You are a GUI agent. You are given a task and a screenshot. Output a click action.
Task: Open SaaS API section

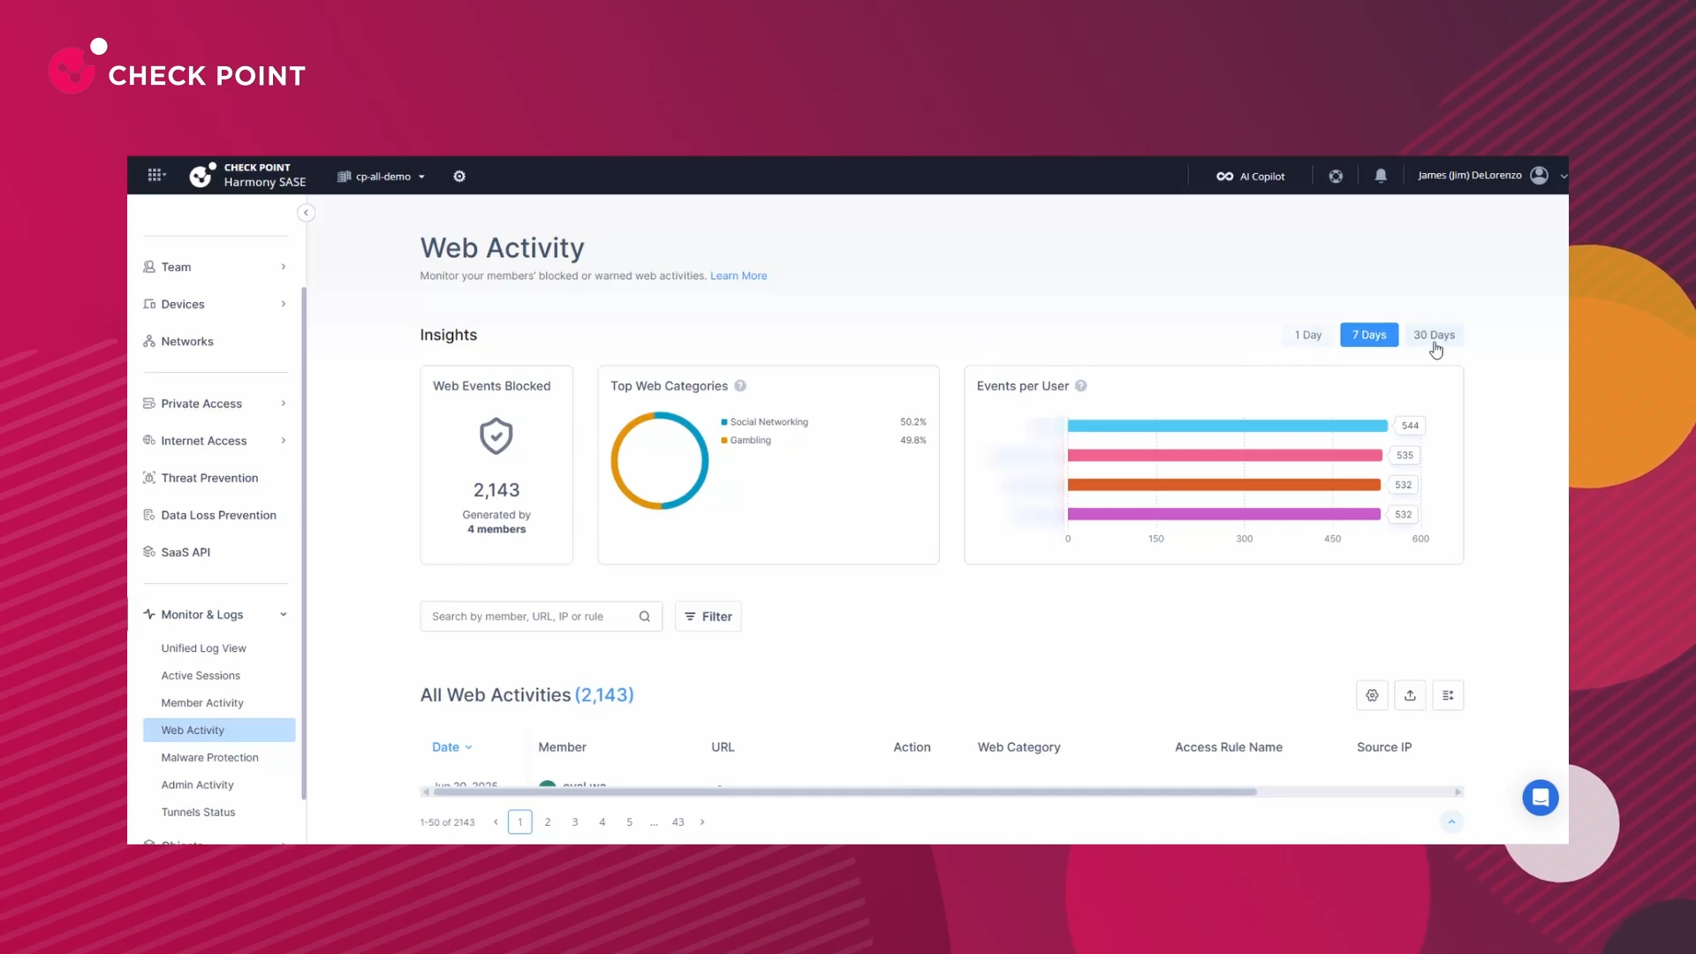pos(185,552)
